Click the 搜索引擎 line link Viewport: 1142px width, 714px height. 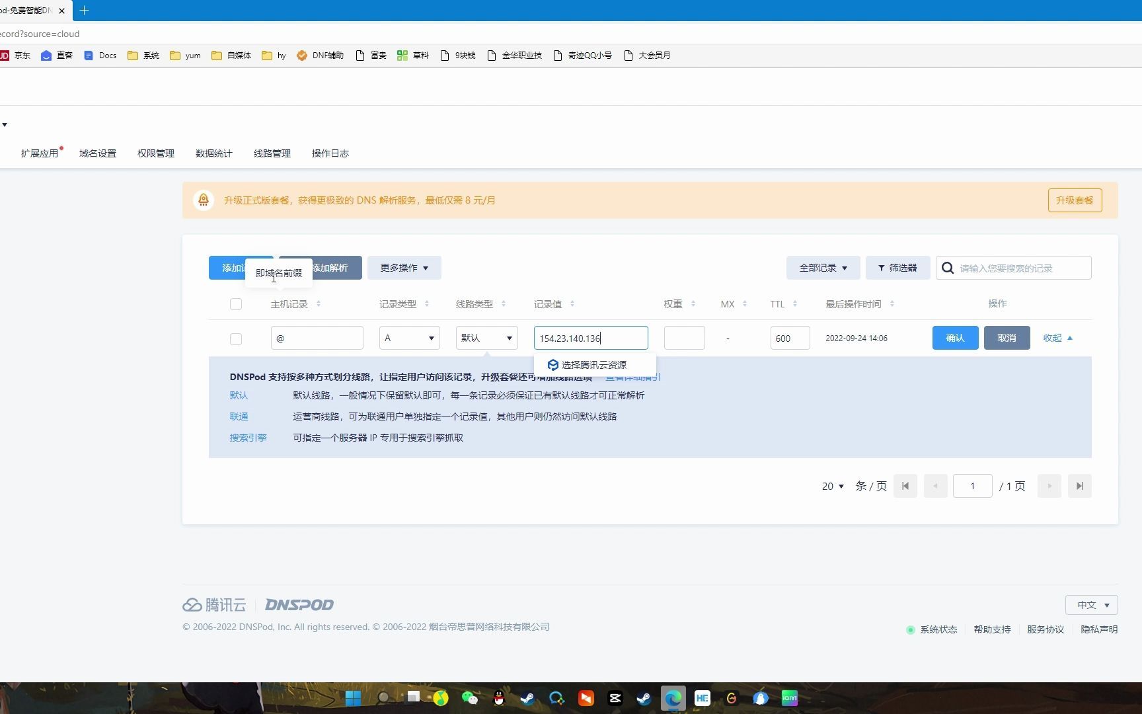(x=248, y=438)
